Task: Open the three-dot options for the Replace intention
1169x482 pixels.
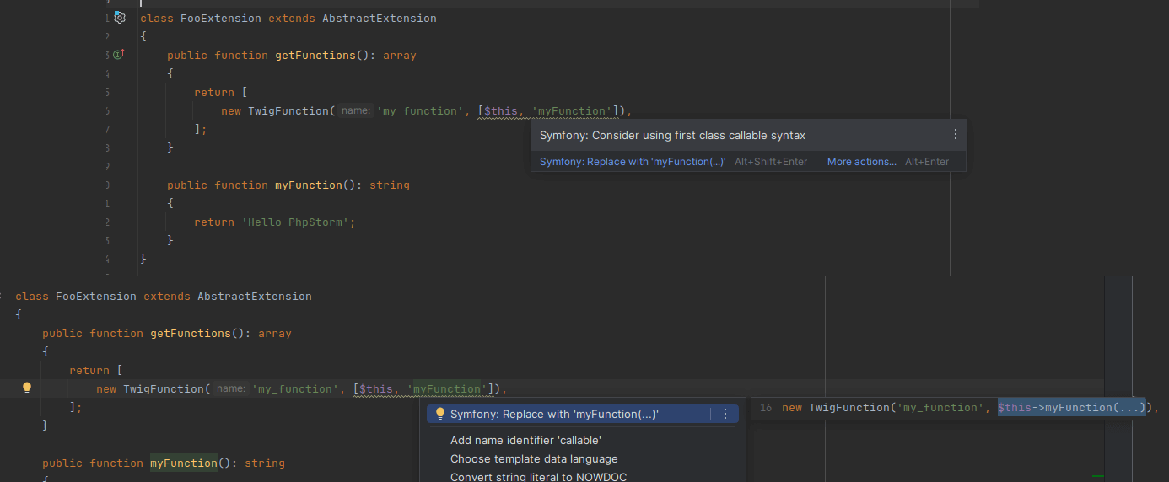Action: (725, 414)
